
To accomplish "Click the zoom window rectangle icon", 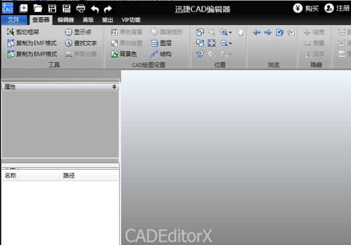I will coord(212,32).
